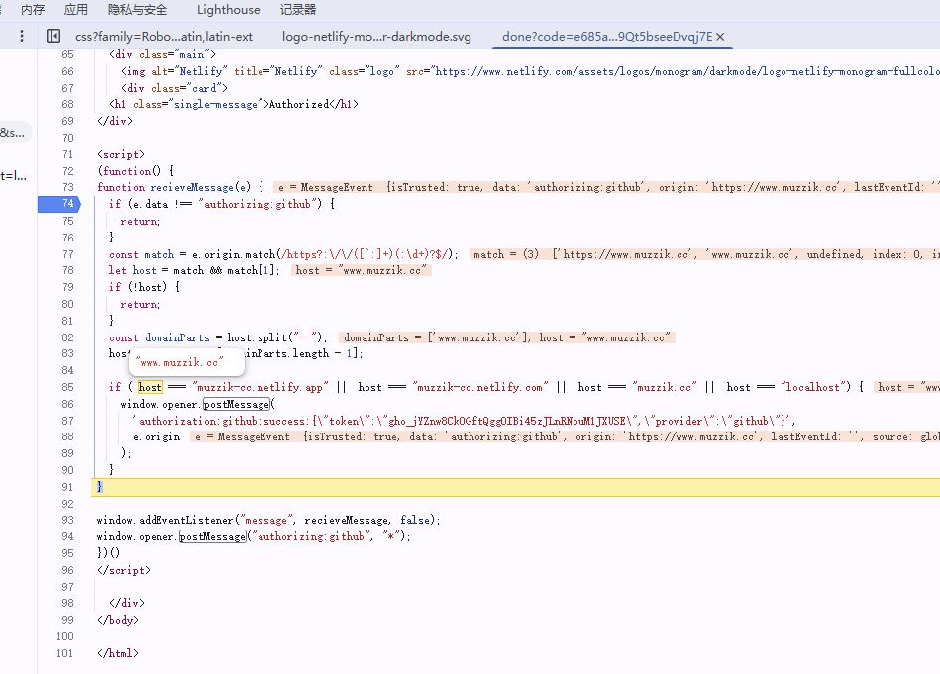Add a breakpoint on line number 82
Screen dimensions: 940x674
point(67,337)
